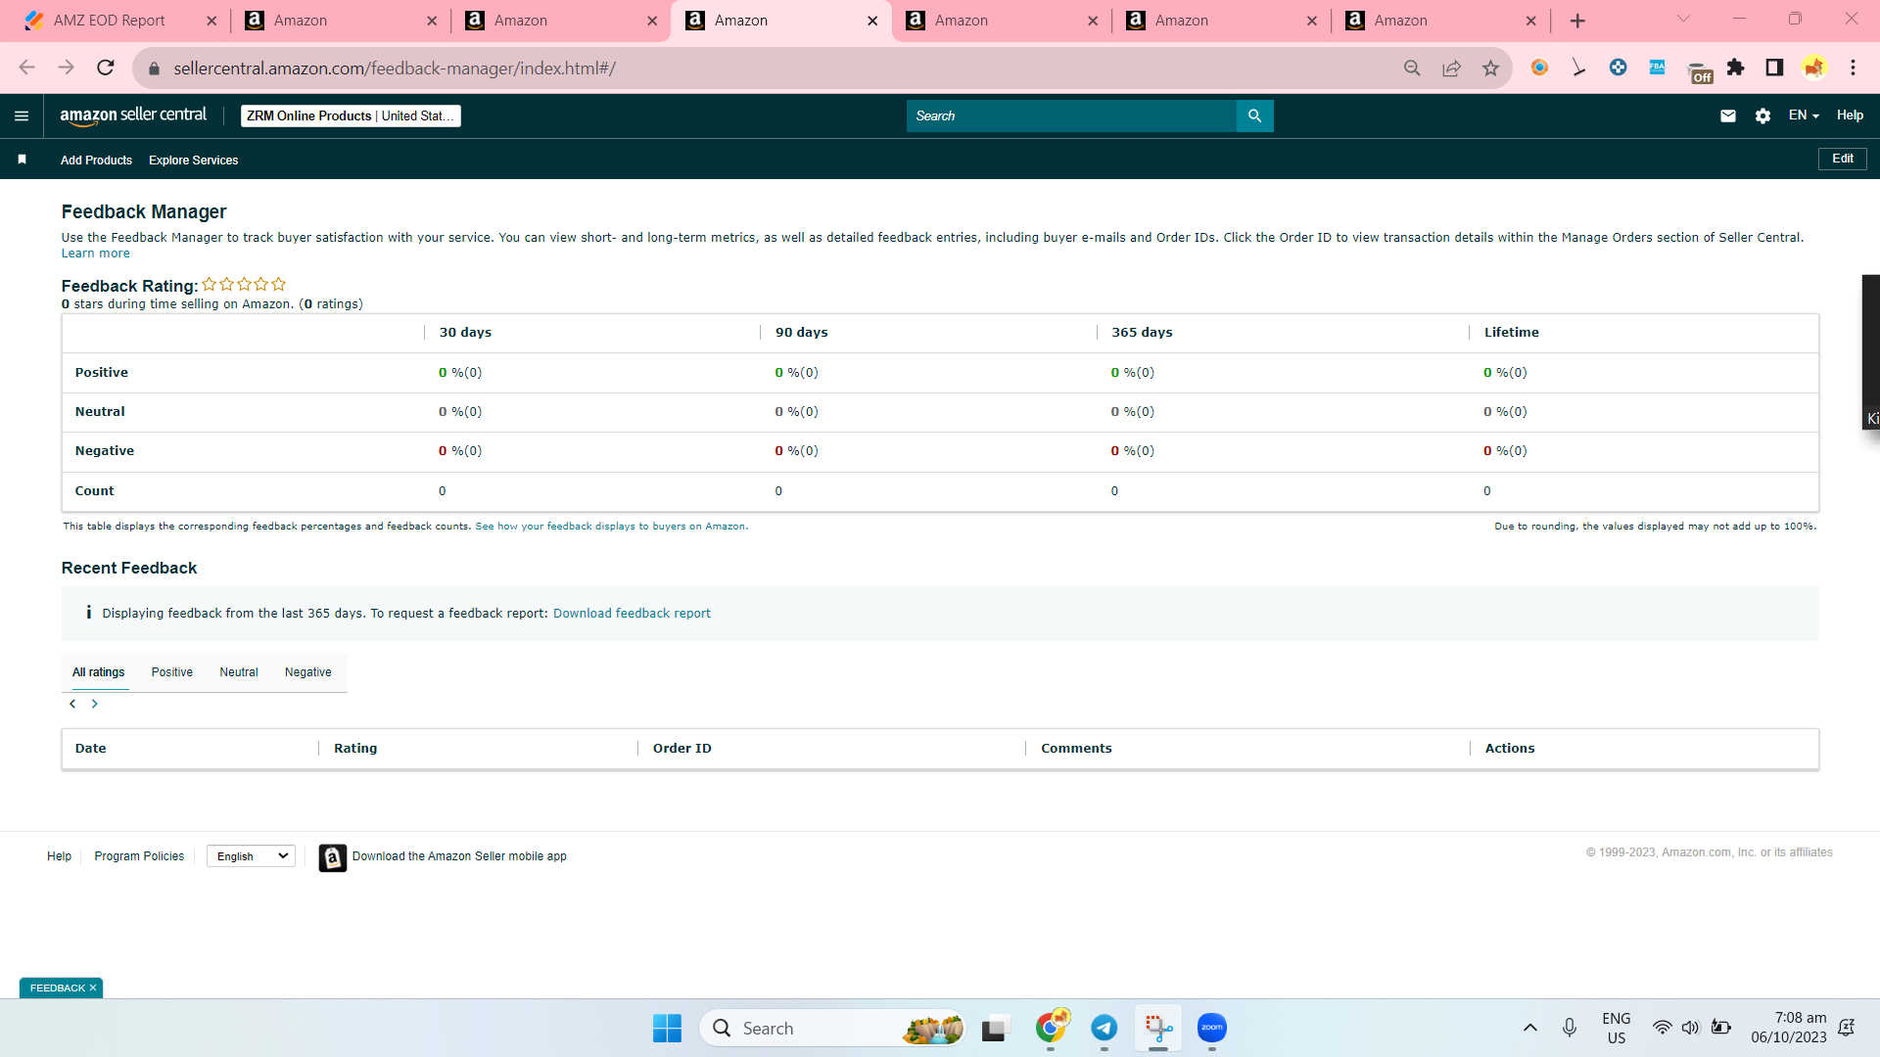Click the amazon seller central logo

click(133, 115)
